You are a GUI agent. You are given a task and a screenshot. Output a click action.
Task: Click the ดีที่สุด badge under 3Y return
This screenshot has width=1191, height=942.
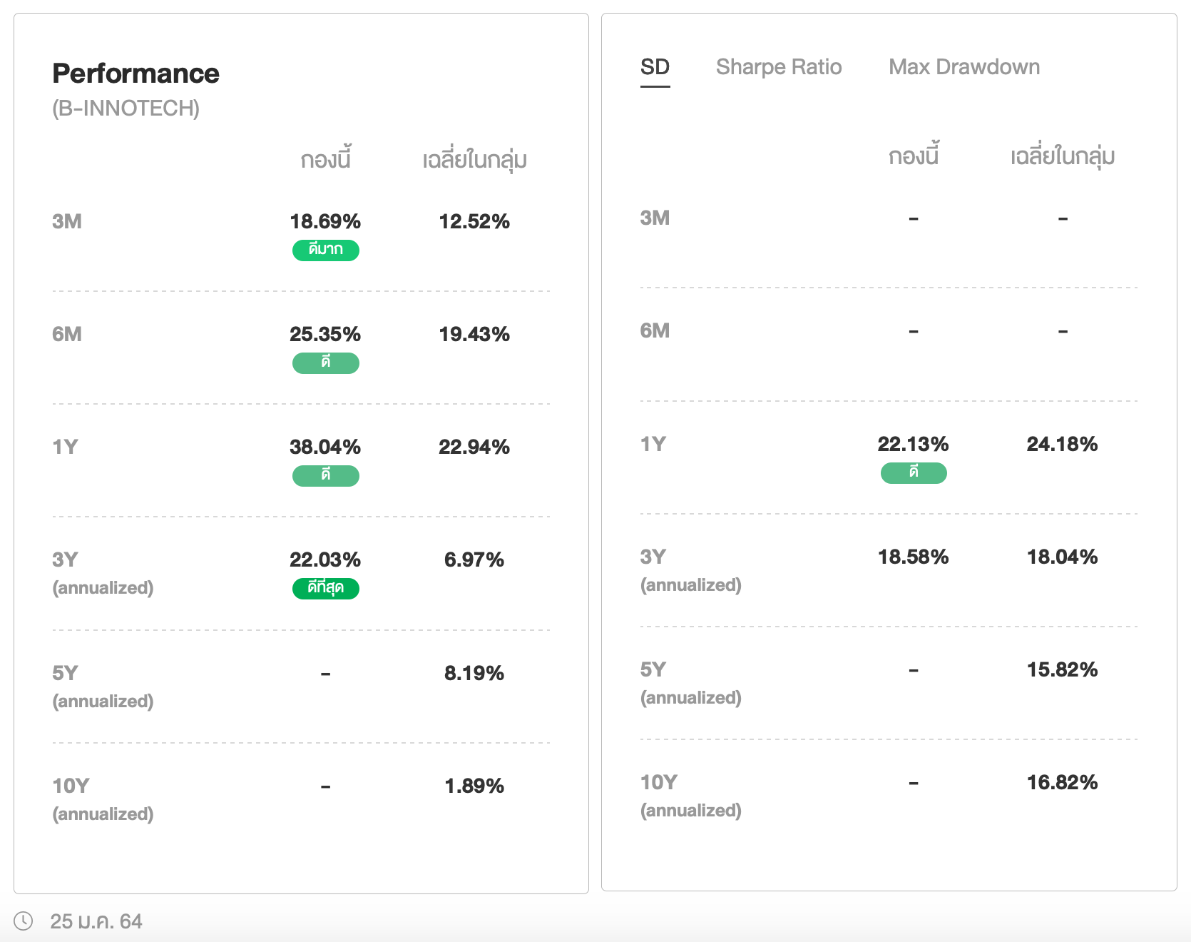(x=325, y=588)
